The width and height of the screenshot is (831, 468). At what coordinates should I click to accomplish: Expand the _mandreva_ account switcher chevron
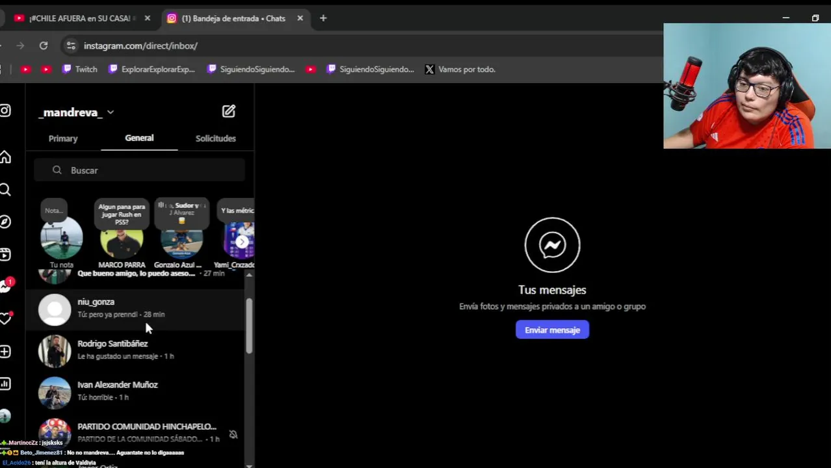pyautogui.click(x=111, y=112)
